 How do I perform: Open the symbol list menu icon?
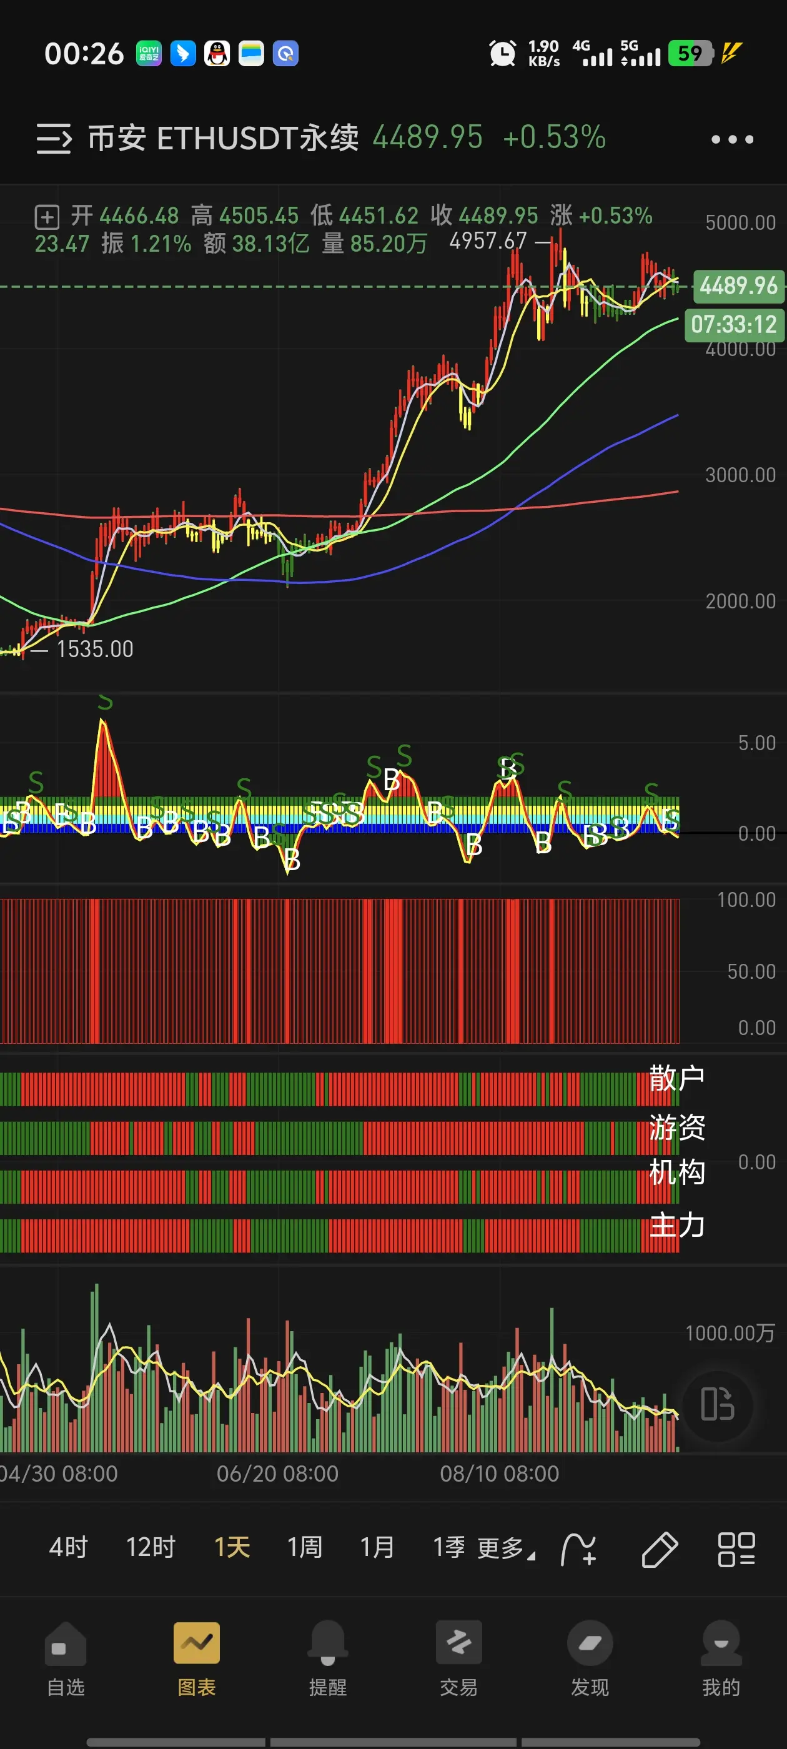(54, 139)
